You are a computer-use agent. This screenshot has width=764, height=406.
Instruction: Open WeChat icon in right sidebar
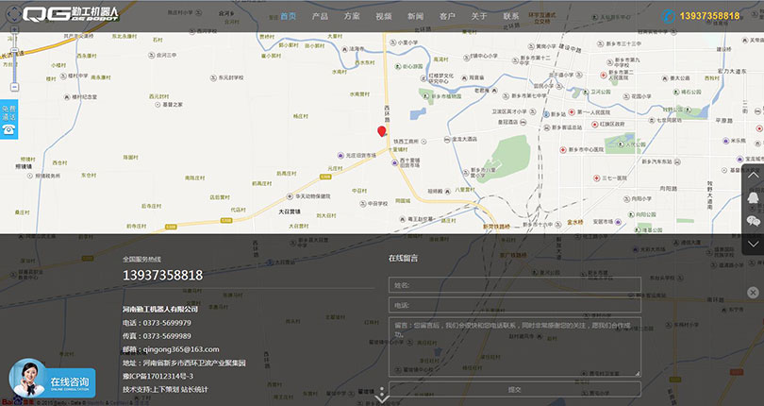coord(753,221)
